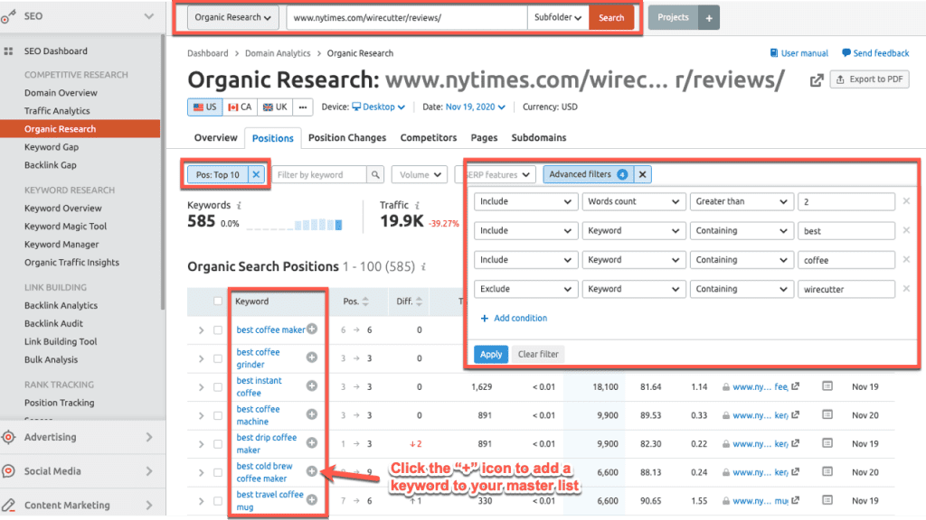Toggle the select-all checkbox in table header
Screen dimensions: 926x520
(218, 302)
